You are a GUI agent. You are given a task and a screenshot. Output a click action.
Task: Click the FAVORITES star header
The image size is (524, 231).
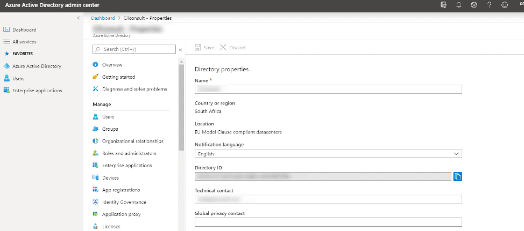coord(19,54)
